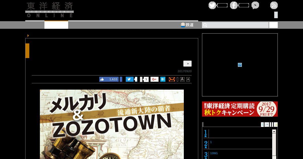Tweet the article using Twitter bird button
This screenshot has height=159, width=303.
point(130,79)
